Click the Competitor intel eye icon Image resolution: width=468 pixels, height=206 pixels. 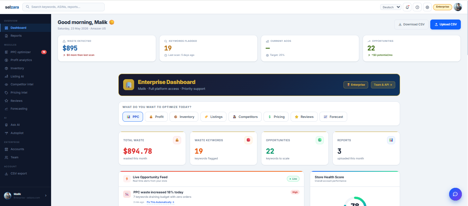pyautogui.click(x=7, y=84)
